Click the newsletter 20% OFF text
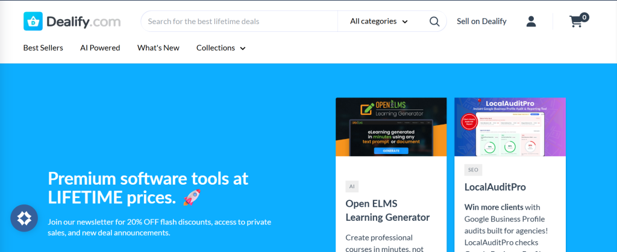 coord(159,227)
